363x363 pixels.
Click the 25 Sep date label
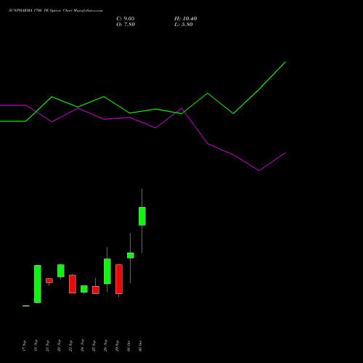(94, 346)
